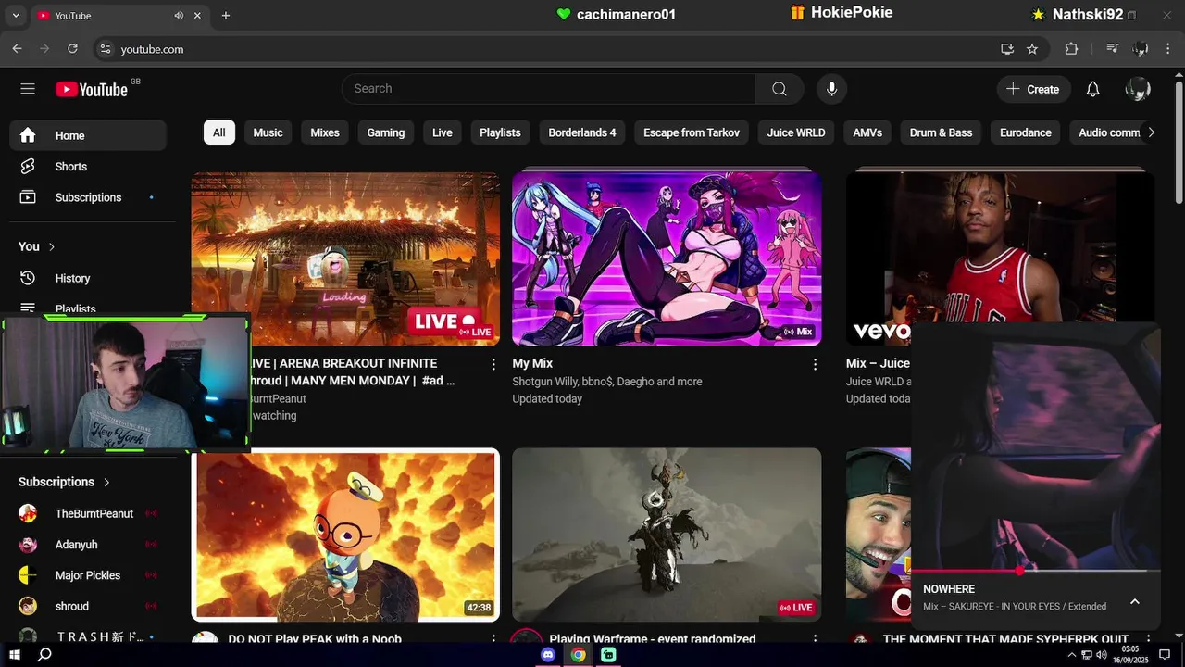Open the YouTube hamburger guide menu
This screenshot has width=1185, height=667.
click(x=28, y=89)
